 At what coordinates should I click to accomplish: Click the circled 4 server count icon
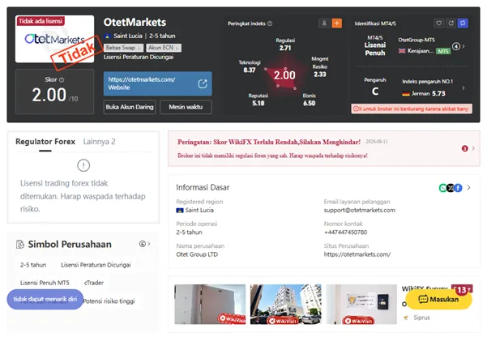[455, 46]
